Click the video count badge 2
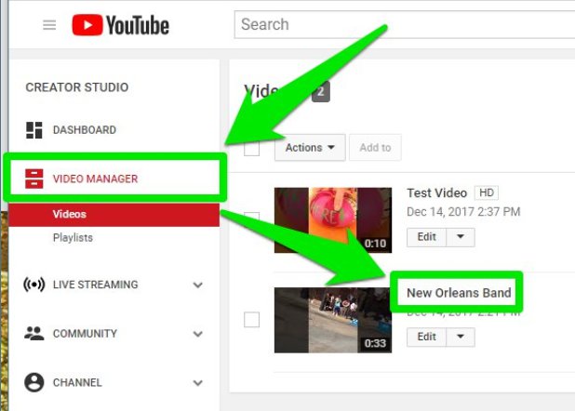Image resolution: width=575 pixels, height=411 pixels. [x=321, y=92]
